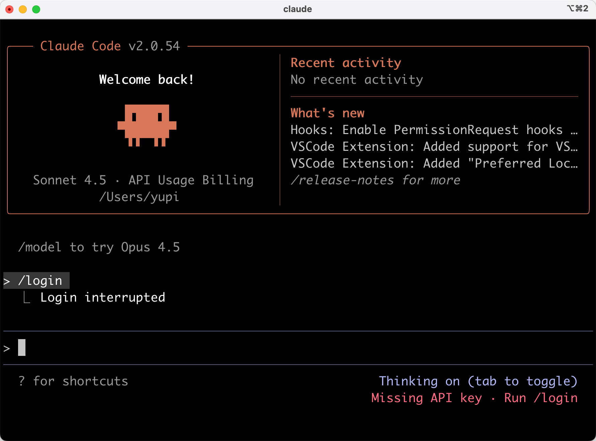This screenshot has width=596, height=441.
Task: Click 'VSCode Extension: Added "Preferred Loc…' line
Action: click(434, 164)
